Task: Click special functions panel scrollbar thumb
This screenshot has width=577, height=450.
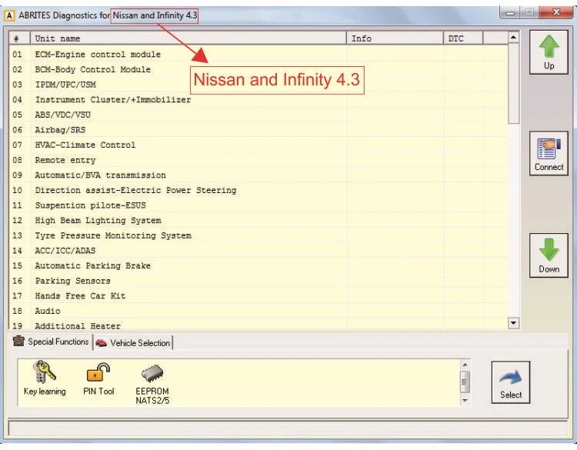Action: (x=465, y=382)
